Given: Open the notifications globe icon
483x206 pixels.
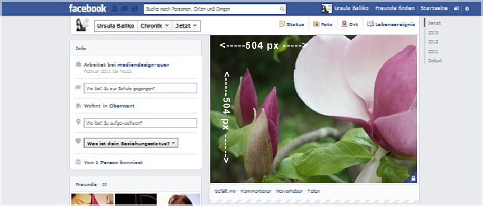Looking at the screenshot, I should [135, 8].
